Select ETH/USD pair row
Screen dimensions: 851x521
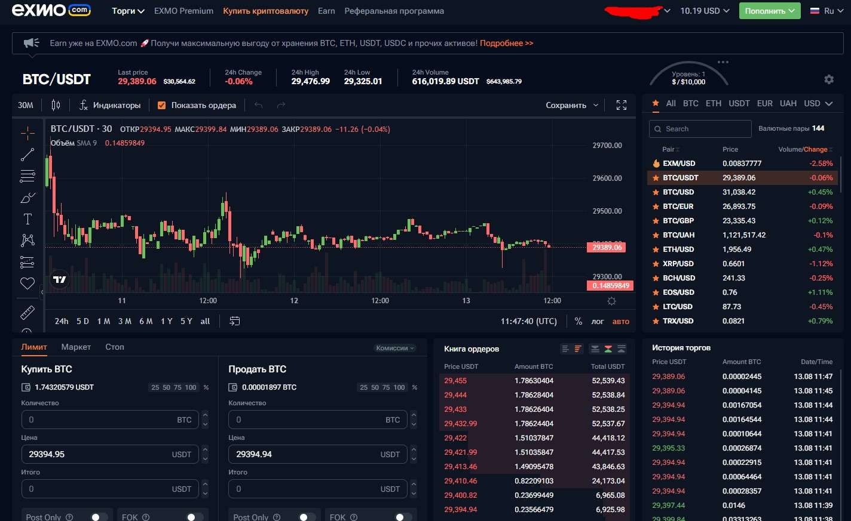pos(742,249)
